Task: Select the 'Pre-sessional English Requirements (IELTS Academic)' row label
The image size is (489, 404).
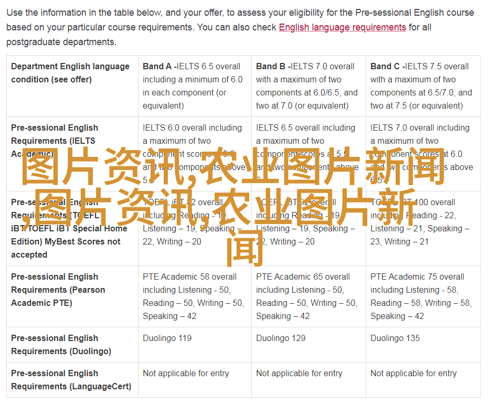Action: click(72, 154)
